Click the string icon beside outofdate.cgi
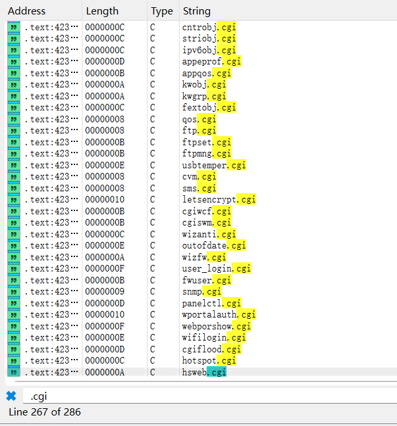The height and width of the screenshot is (426, 397). click(14, 246)
